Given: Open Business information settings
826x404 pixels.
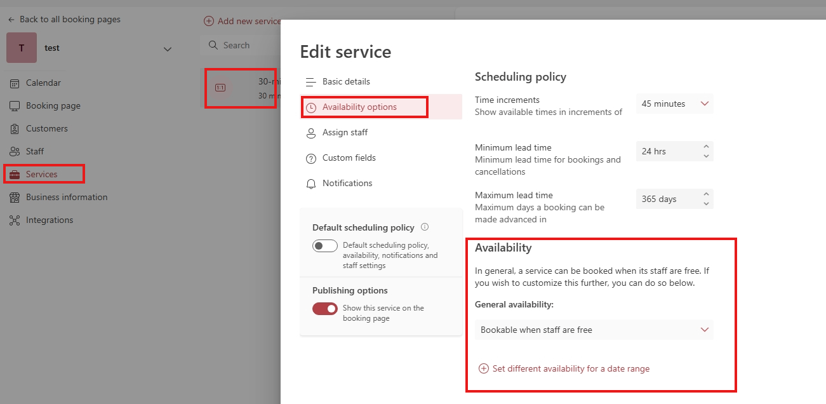Looking at the screenshot, I should (65, 197).
